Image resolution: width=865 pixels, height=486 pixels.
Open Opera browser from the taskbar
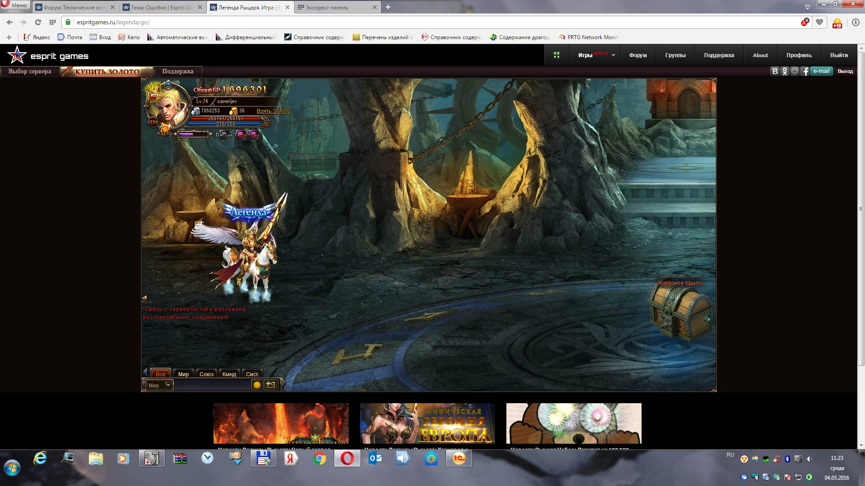point(347,459)
